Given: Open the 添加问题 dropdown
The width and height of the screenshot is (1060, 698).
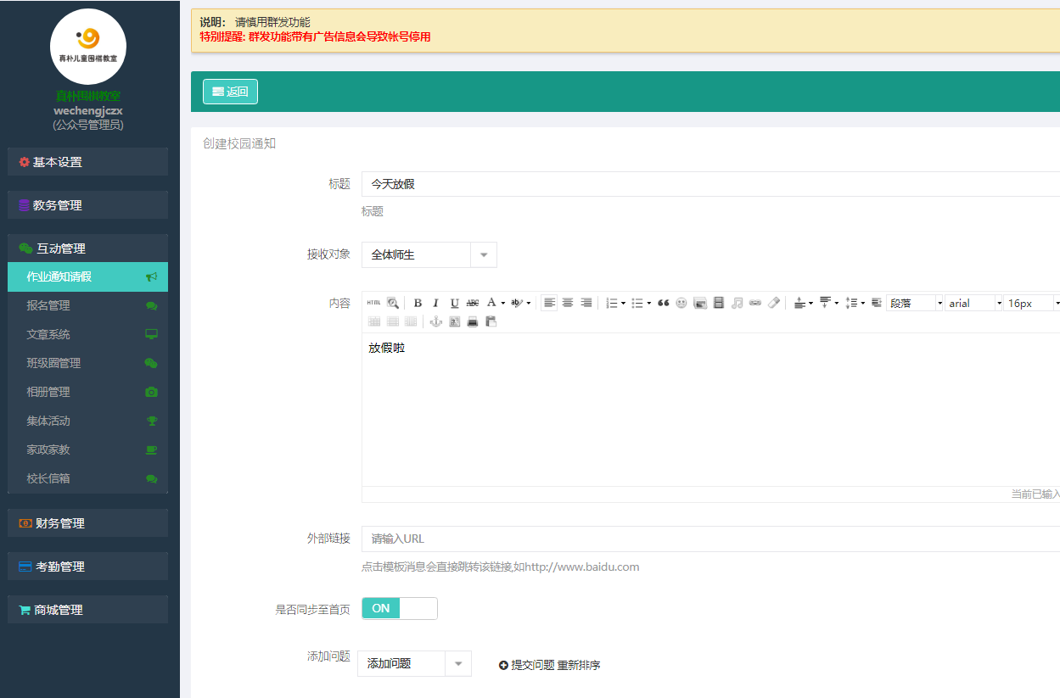Looking at the screenshot, I should pyautogui.click(x=414, y=663).
